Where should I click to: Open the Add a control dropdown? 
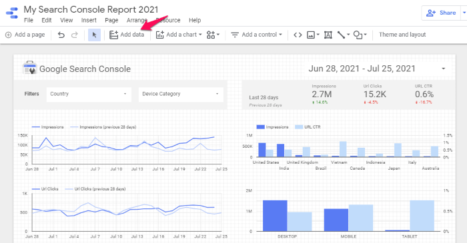pyautogui.click(x=256, y=35)
